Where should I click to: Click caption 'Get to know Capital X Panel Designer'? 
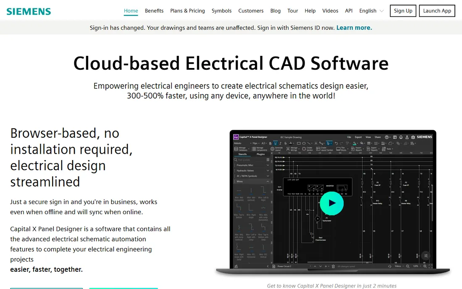pos(332,286)
